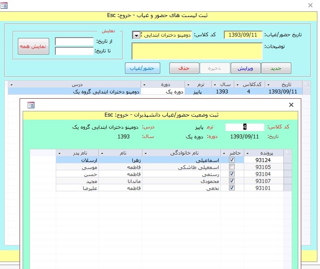This screenshot has width=320, height=269.
Task: Click the ویرایش (edit) button
Action: tap(246, 68)
